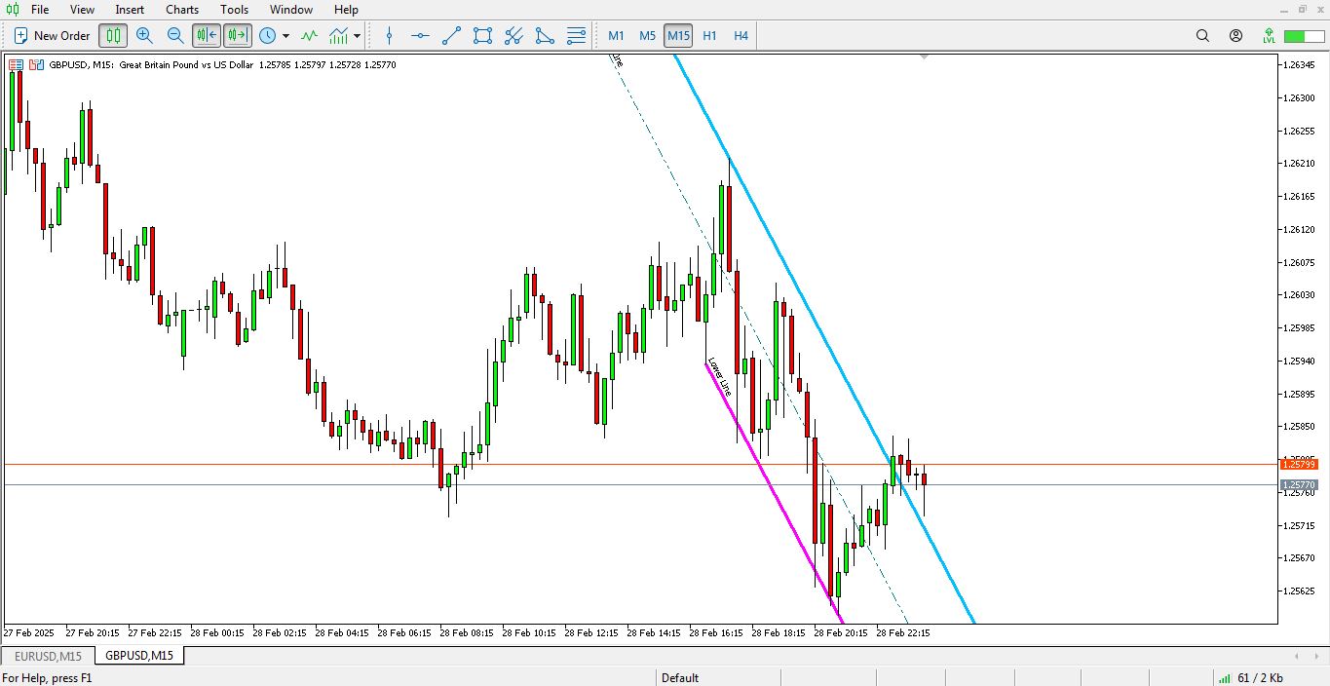Viewport: 1330px width, 686px height.
Task: Click the magenta Lower Line
Action: [775, 492]
